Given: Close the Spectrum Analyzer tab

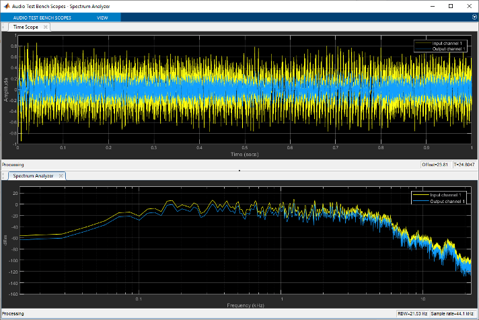Looking at the screenshot, I should pyautogui.click(x=60, y=175).
